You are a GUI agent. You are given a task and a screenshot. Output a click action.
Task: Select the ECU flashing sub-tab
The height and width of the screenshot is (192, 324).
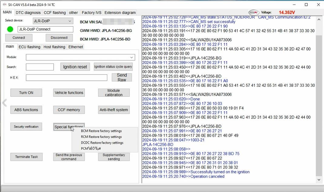(29, 47)
